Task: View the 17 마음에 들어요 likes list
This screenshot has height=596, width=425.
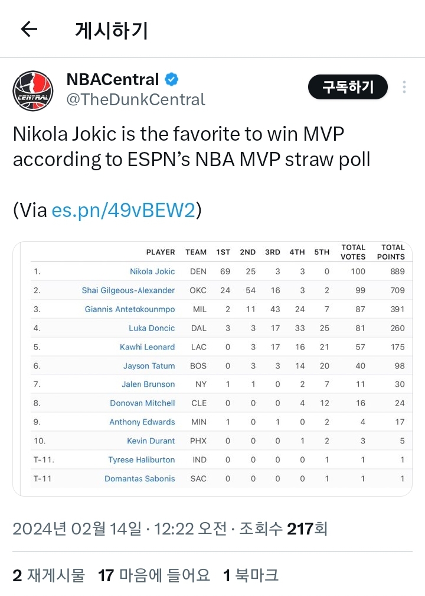Action: pyautogui.click(x=154, y=575)
